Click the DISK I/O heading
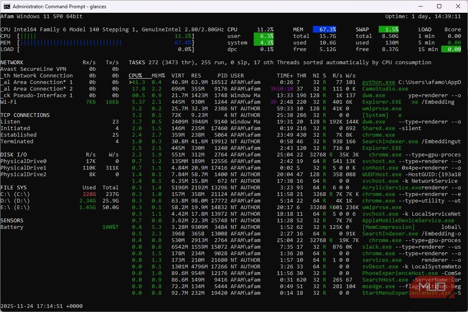Viewport: 468px width, 312px height. tap(14, 154)
